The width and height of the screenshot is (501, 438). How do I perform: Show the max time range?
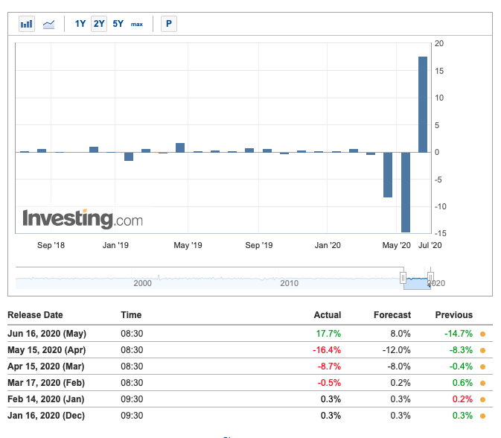[137, 24]
